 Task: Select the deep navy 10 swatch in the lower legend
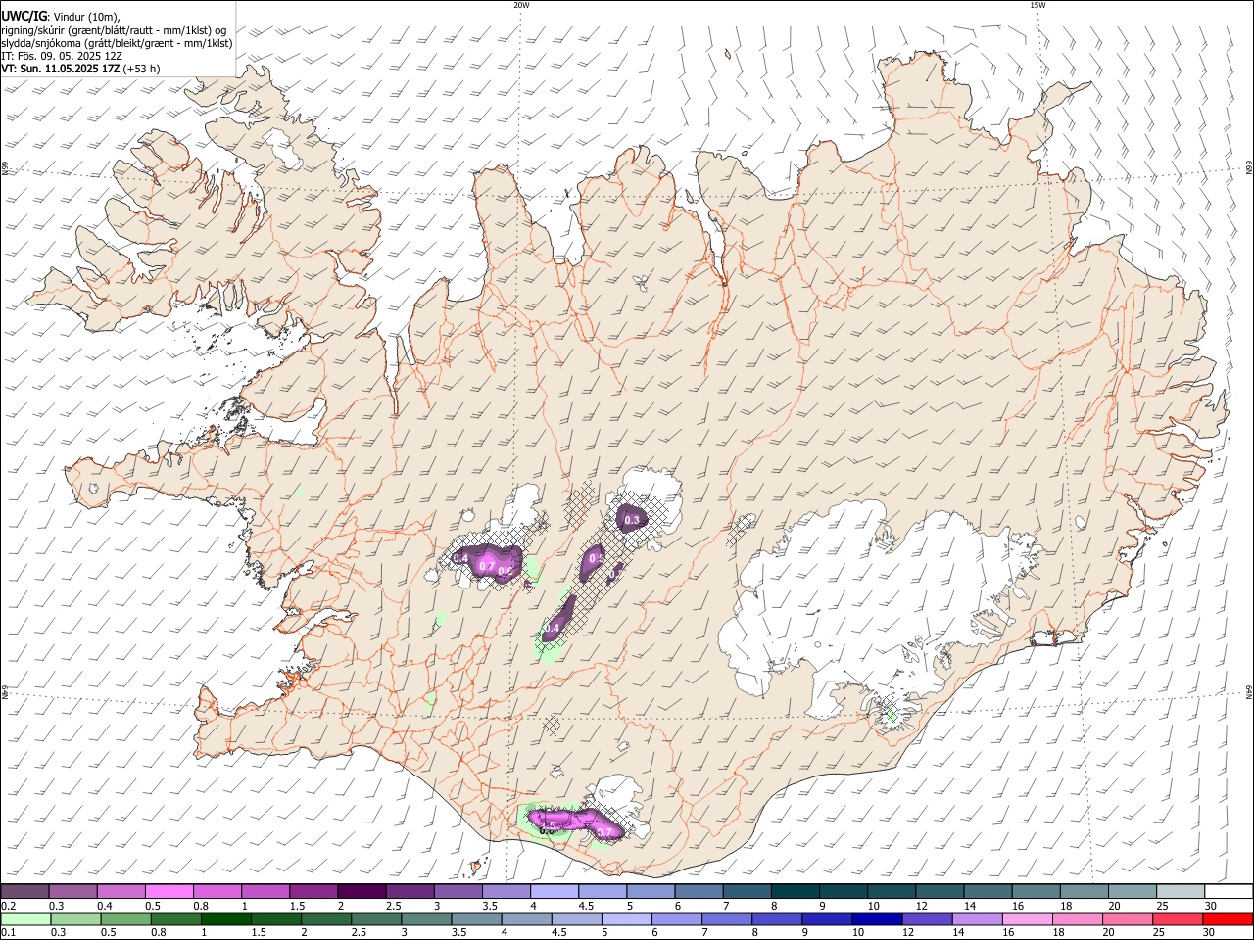point(877,918)
